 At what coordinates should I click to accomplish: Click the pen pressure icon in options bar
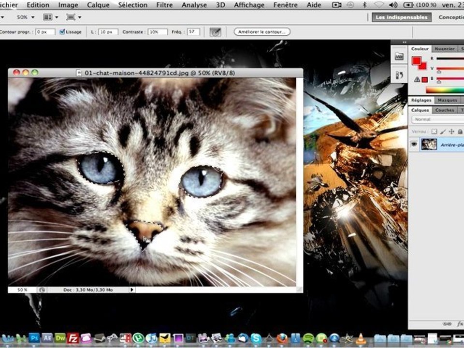(215, 32)
